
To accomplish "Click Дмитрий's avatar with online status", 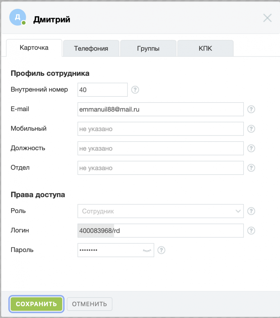I will pyautogui.click(x=17, y=17).
